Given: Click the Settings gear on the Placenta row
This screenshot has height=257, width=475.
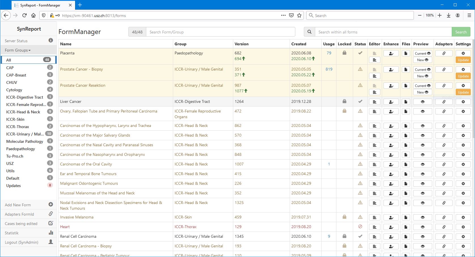Looking at the screenshot, I should coord(463,53).
